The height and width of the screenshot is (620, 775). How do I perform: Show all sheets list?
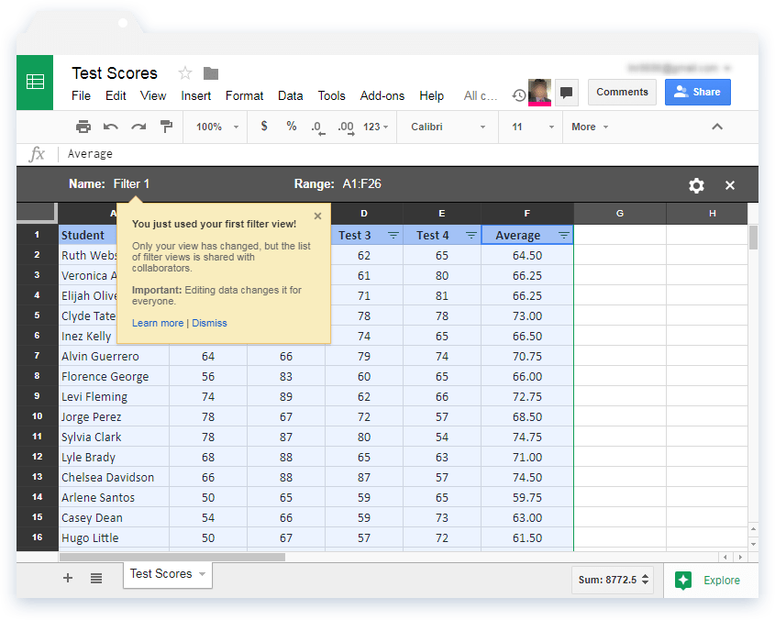(x=96, y=578)
